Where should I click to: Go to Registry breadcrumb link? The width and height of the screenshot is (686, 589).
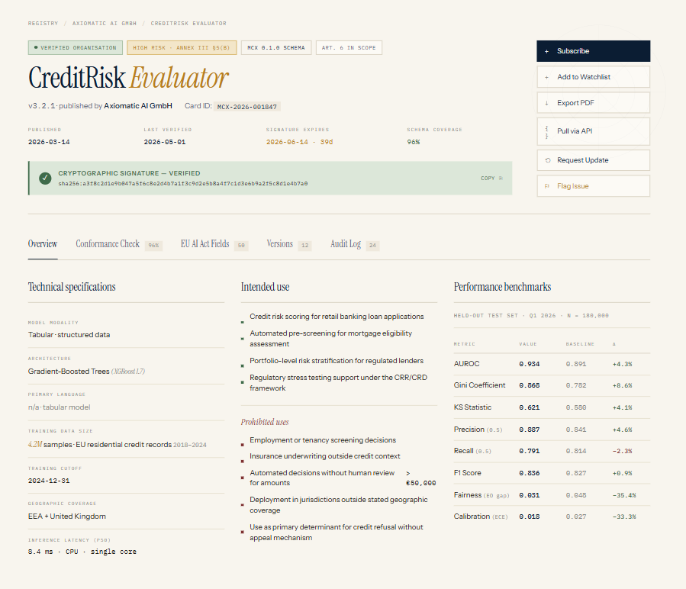pos(43,23)
